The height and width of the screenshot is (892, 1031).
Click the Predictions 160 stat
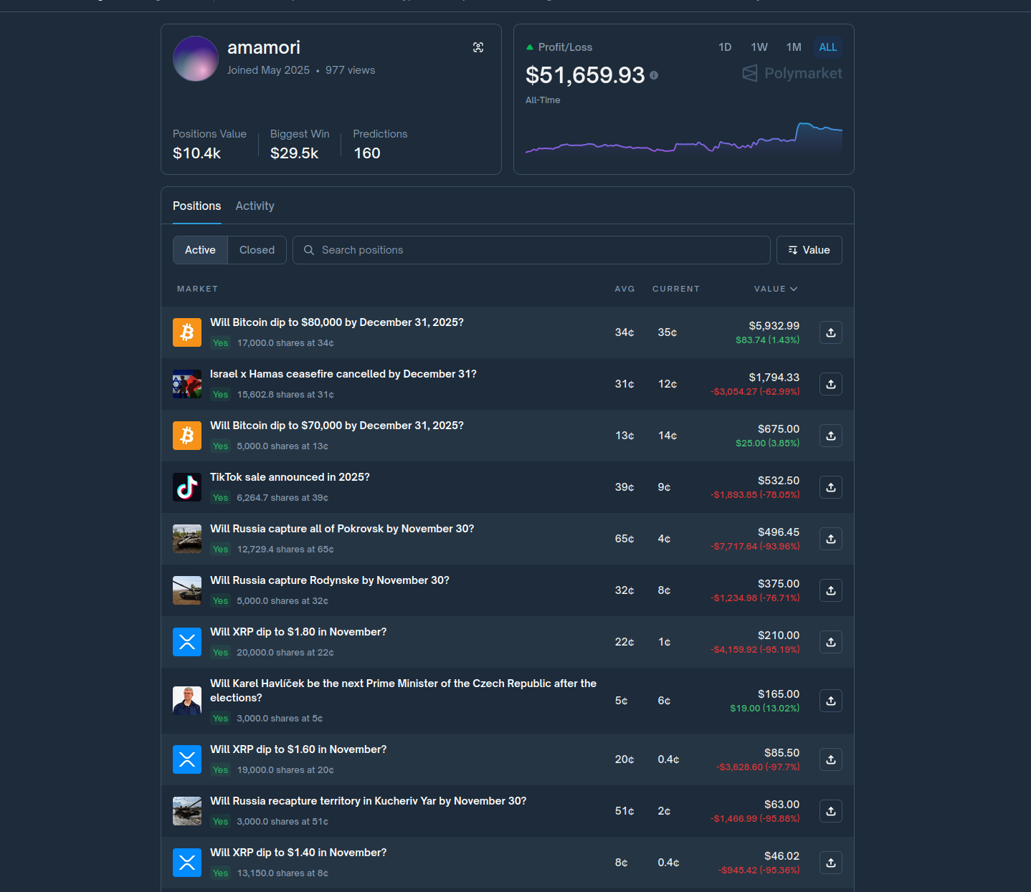380,145
